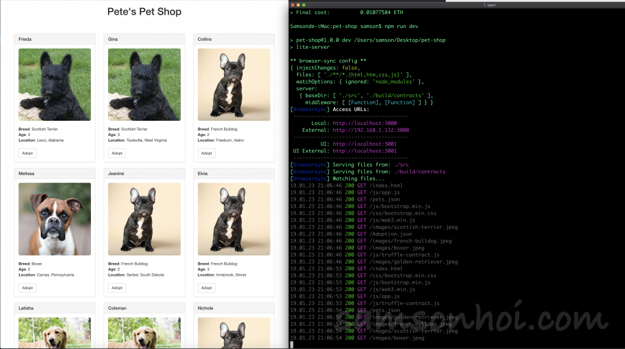Click location text Gerber, South Dakota
This screenshot has width=625, height=349.
[145, 275]
